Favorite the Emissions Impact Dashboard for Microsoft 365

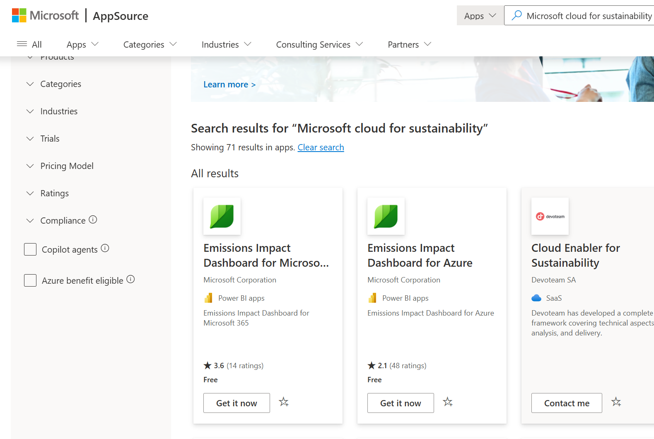pos(284,402)
